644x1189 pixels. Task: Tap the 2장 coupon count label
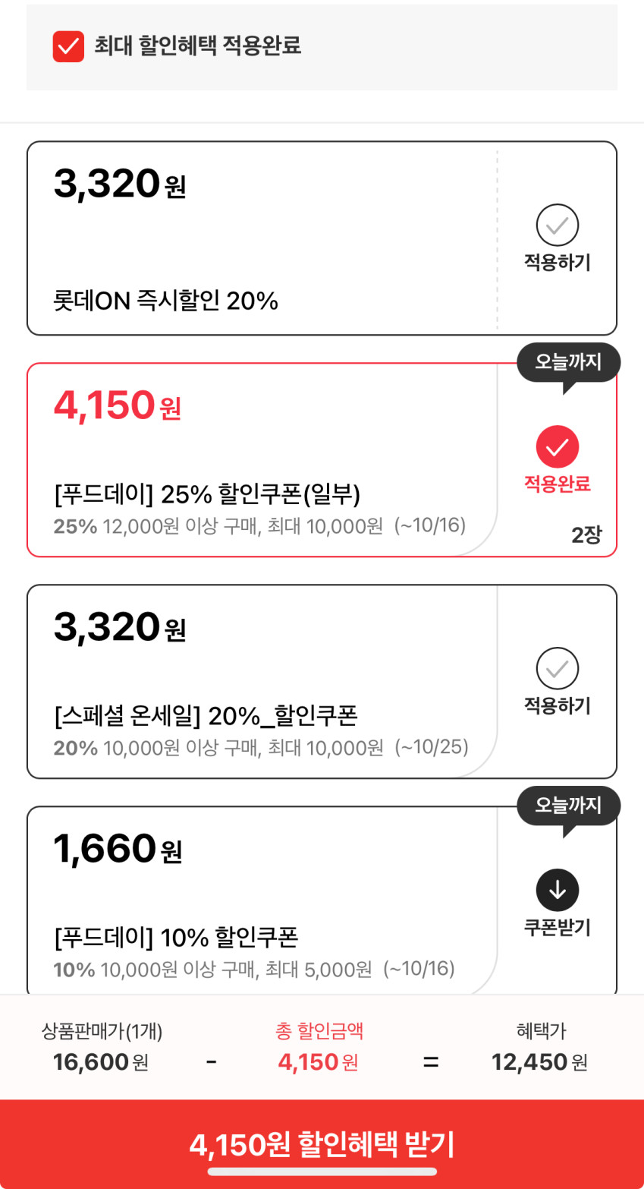[586, 535]
